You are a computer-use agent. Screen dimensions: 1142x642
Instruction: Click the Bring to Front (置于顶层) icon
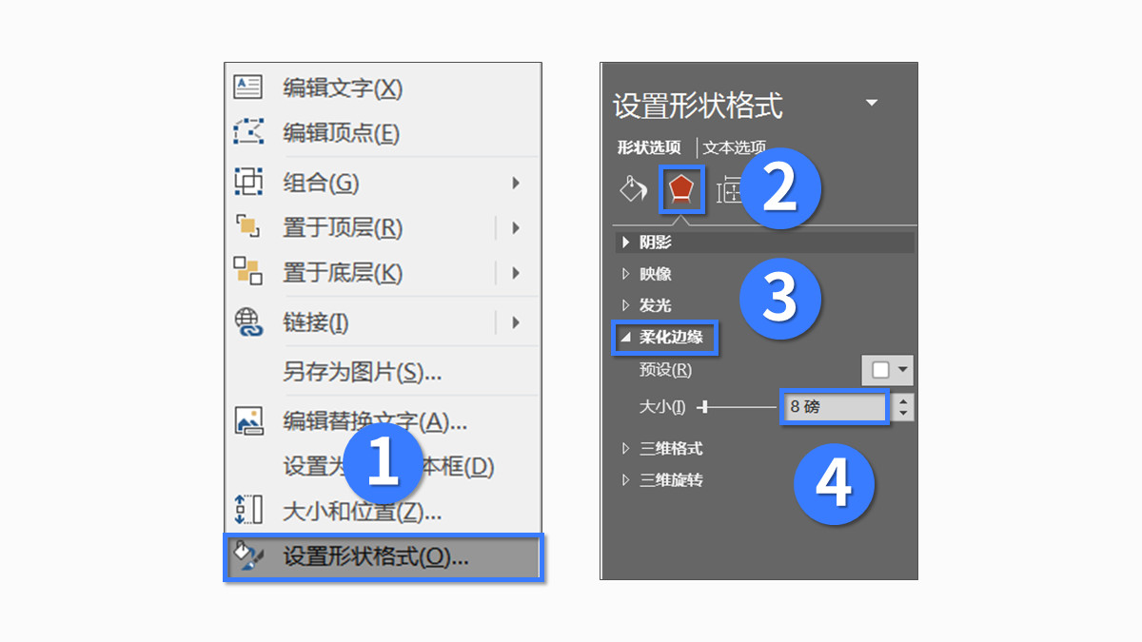coord(248,227)
